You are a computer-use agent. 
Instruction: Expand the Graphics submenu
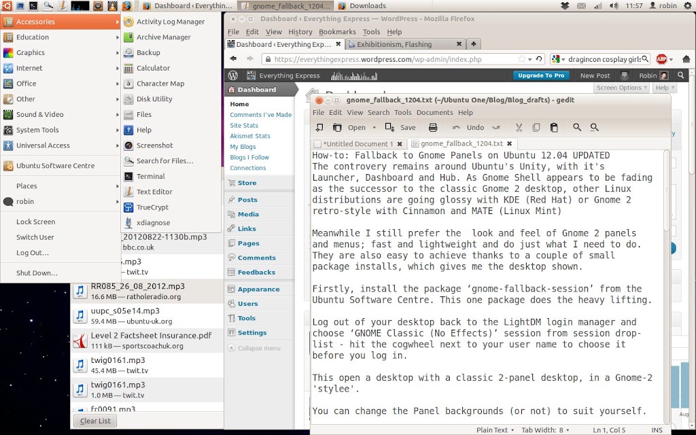coord(60,52)
